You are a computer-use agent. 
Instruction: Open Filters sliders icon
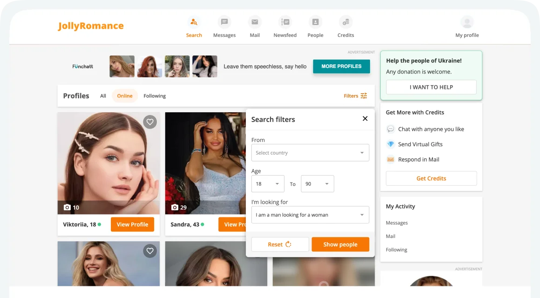pos(364,96)
